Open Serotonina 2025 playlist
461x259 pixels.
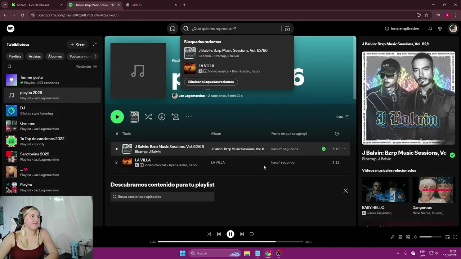point(53,156)
